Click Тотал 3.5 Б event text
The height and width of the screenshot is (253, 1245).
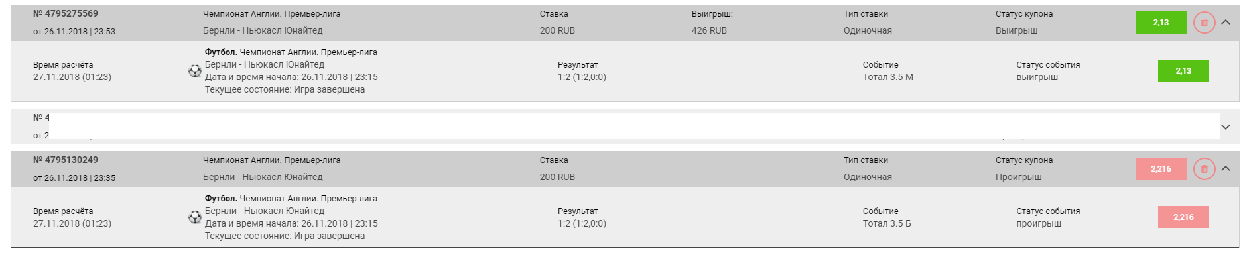887,223
